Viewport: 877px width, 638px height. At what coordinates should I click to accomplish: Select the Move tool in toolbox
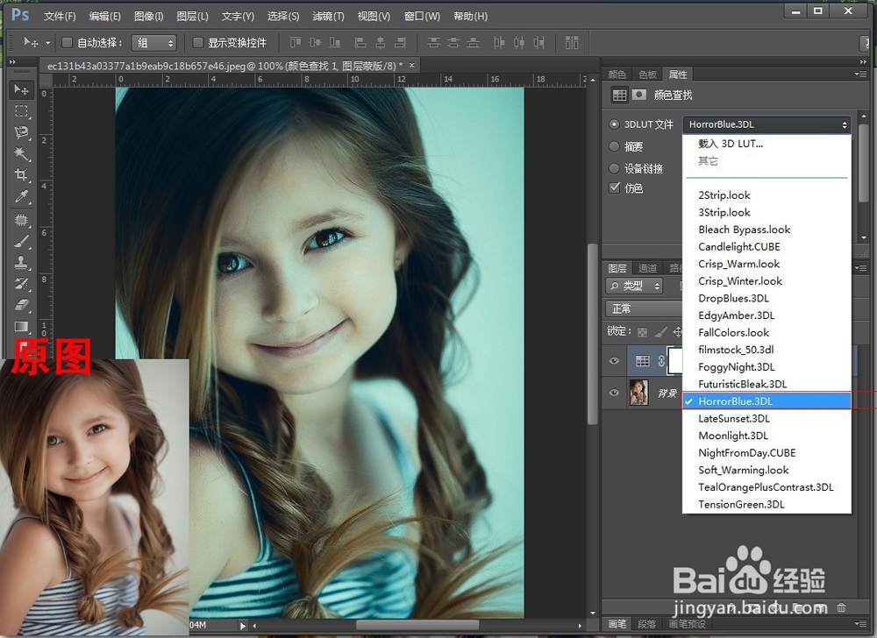[22, 90]
